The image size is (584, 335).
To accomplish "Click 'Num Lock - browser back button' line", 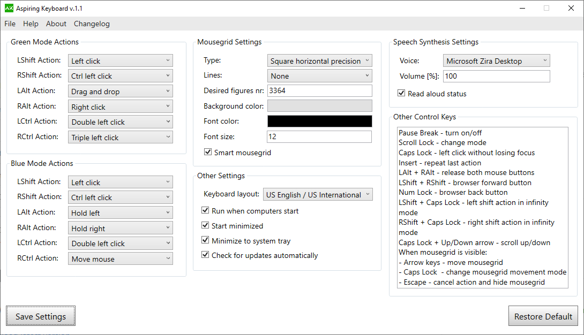I will click(x=453, y=192).
